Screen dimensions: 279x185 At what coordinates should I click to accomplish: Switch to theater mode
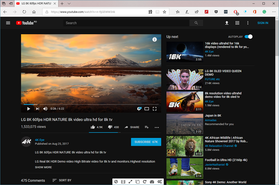click(x=147, y=109)
